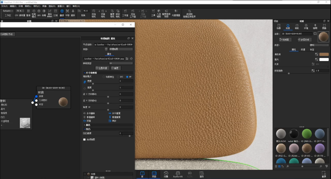The height and width of the screenshot is (179, 331).
Task: Open Light Manager (光管理器)
Action: pyautogui.click(x=176, y=13)
